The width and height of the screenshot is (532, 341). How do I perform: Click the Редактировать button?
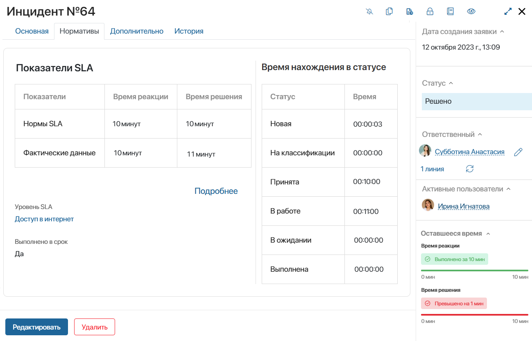click(x=36, y=327)
